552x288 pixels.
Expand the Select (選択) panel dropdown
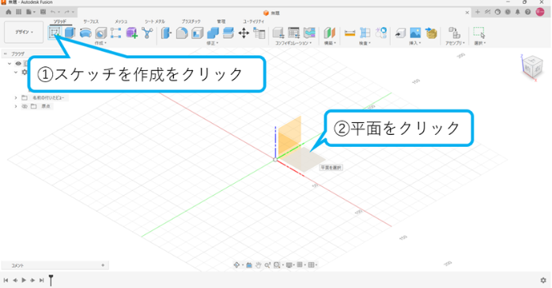(480, 43)
